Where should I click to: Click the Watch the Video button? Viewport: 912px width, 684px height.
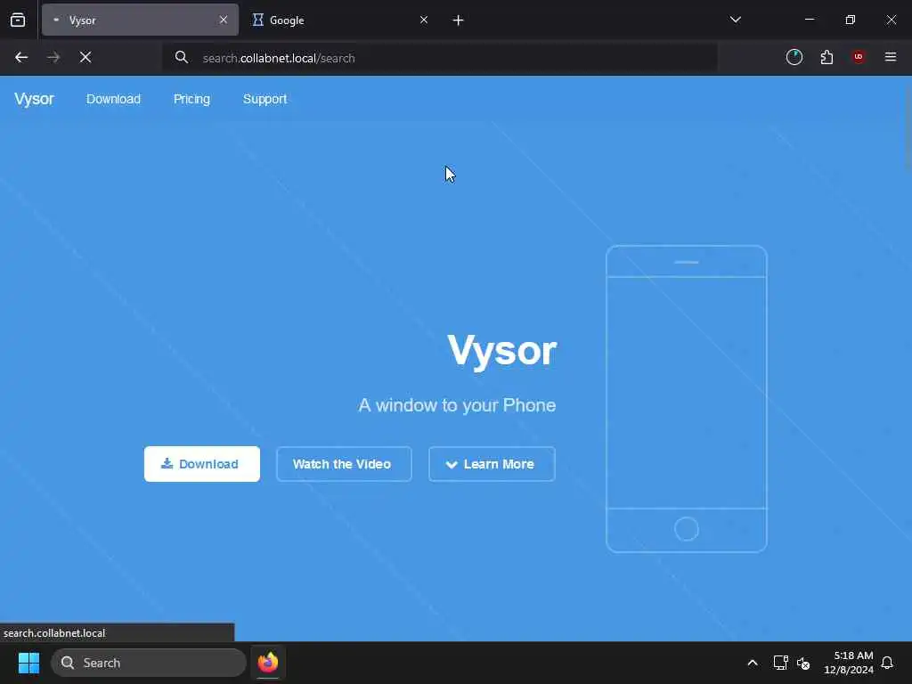tap(344, 463)
